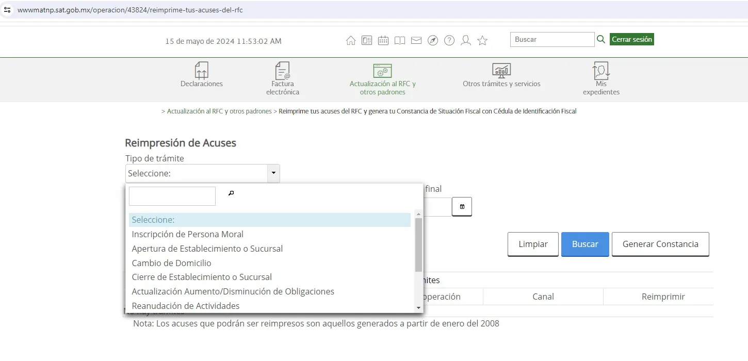Open the user profile icon

pos(466,41)
